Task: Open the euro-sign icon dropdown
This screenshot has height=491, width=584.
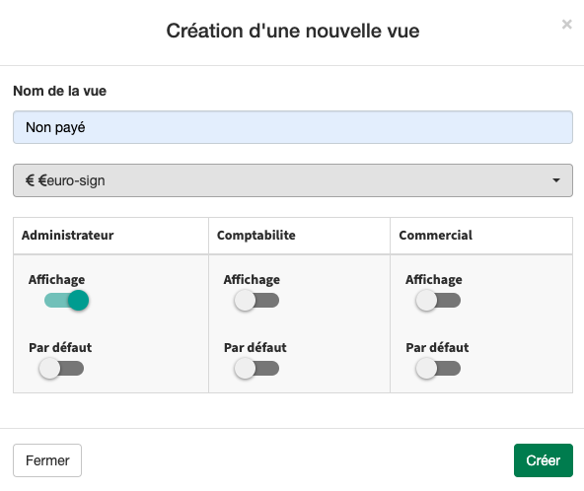Action: pyautogui.click(x=293, y=180)
